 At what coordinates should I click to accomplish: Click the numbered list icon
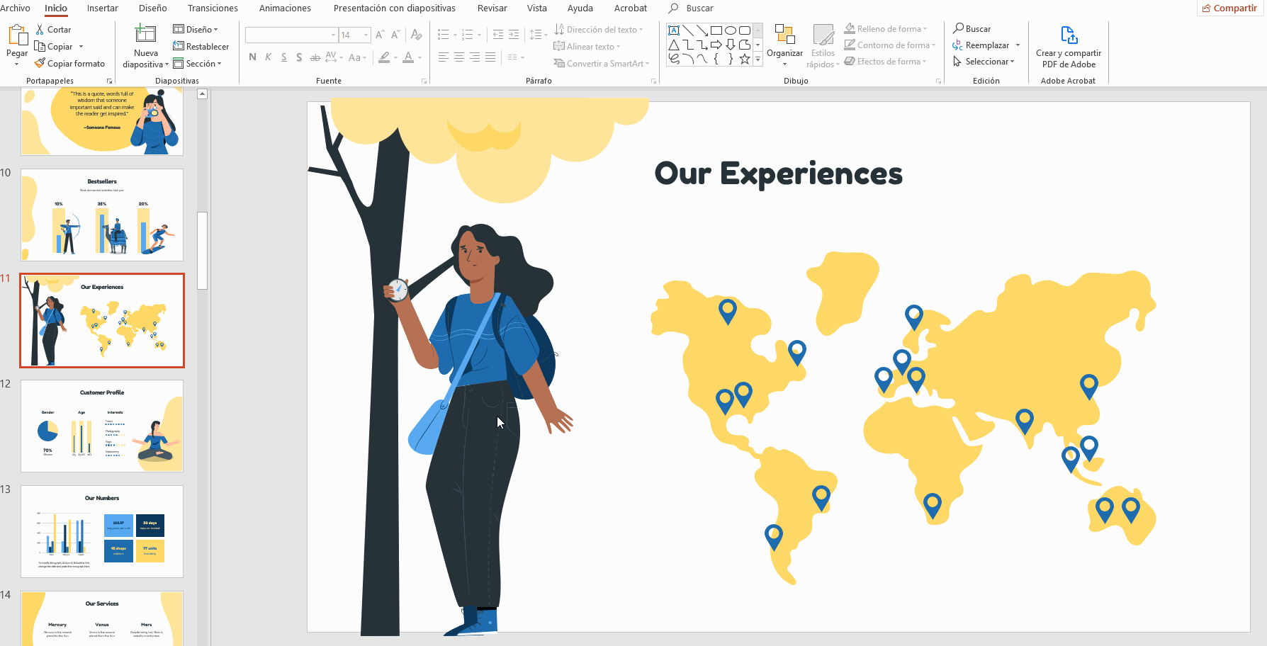[467, 35]
